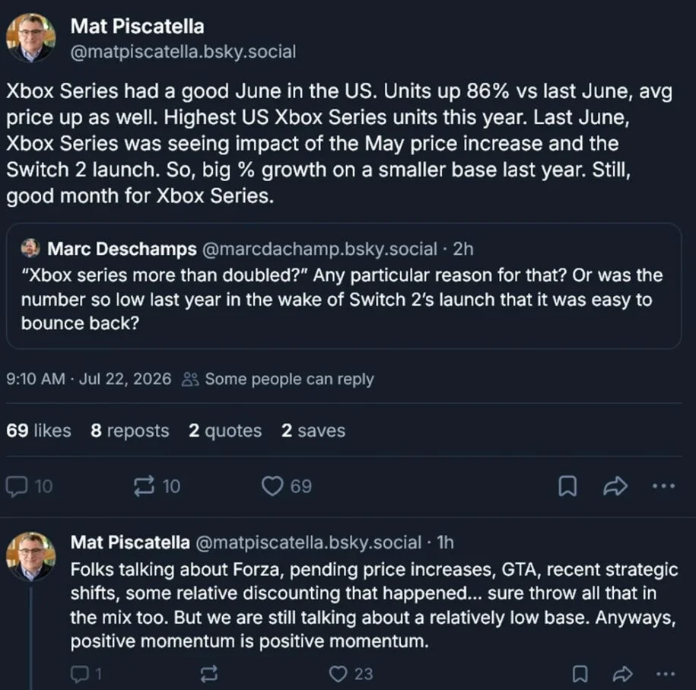The height and width of the screenshot is (690, 696).
Task: Repost the main post using repost icon
Action: click(x=157, y=486)
